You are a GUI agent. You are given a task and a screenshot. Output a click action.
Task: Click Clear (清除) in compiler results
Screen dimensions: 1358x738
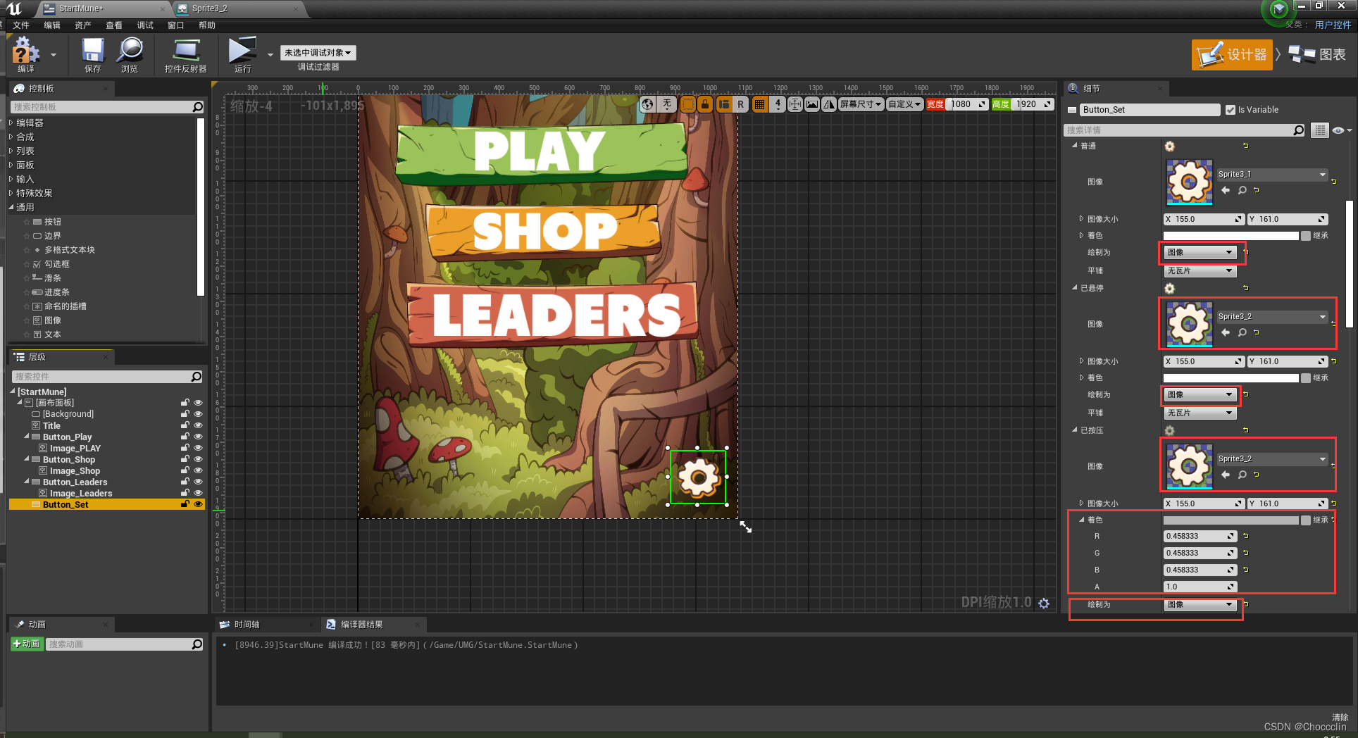pos(1340,717)
